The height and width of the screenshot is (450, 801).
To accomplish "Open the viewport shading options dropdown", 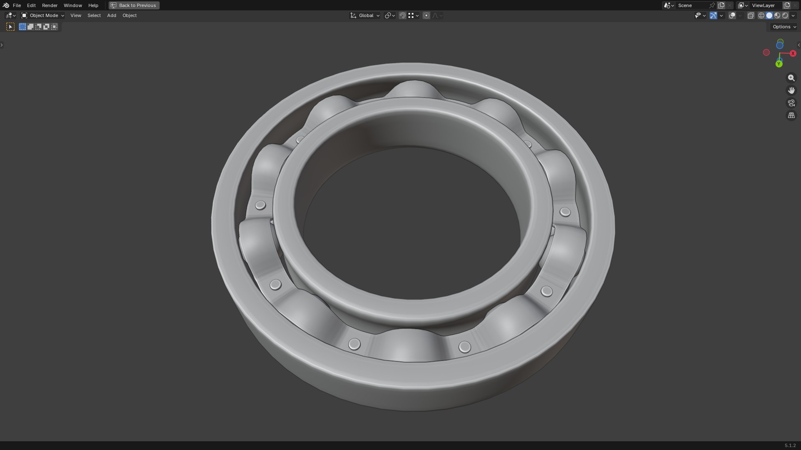I will coord(793,15).
